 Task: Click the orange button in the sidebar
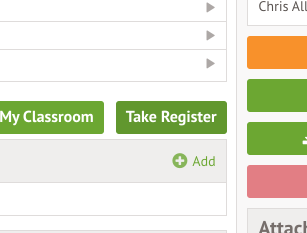(277, 52)
